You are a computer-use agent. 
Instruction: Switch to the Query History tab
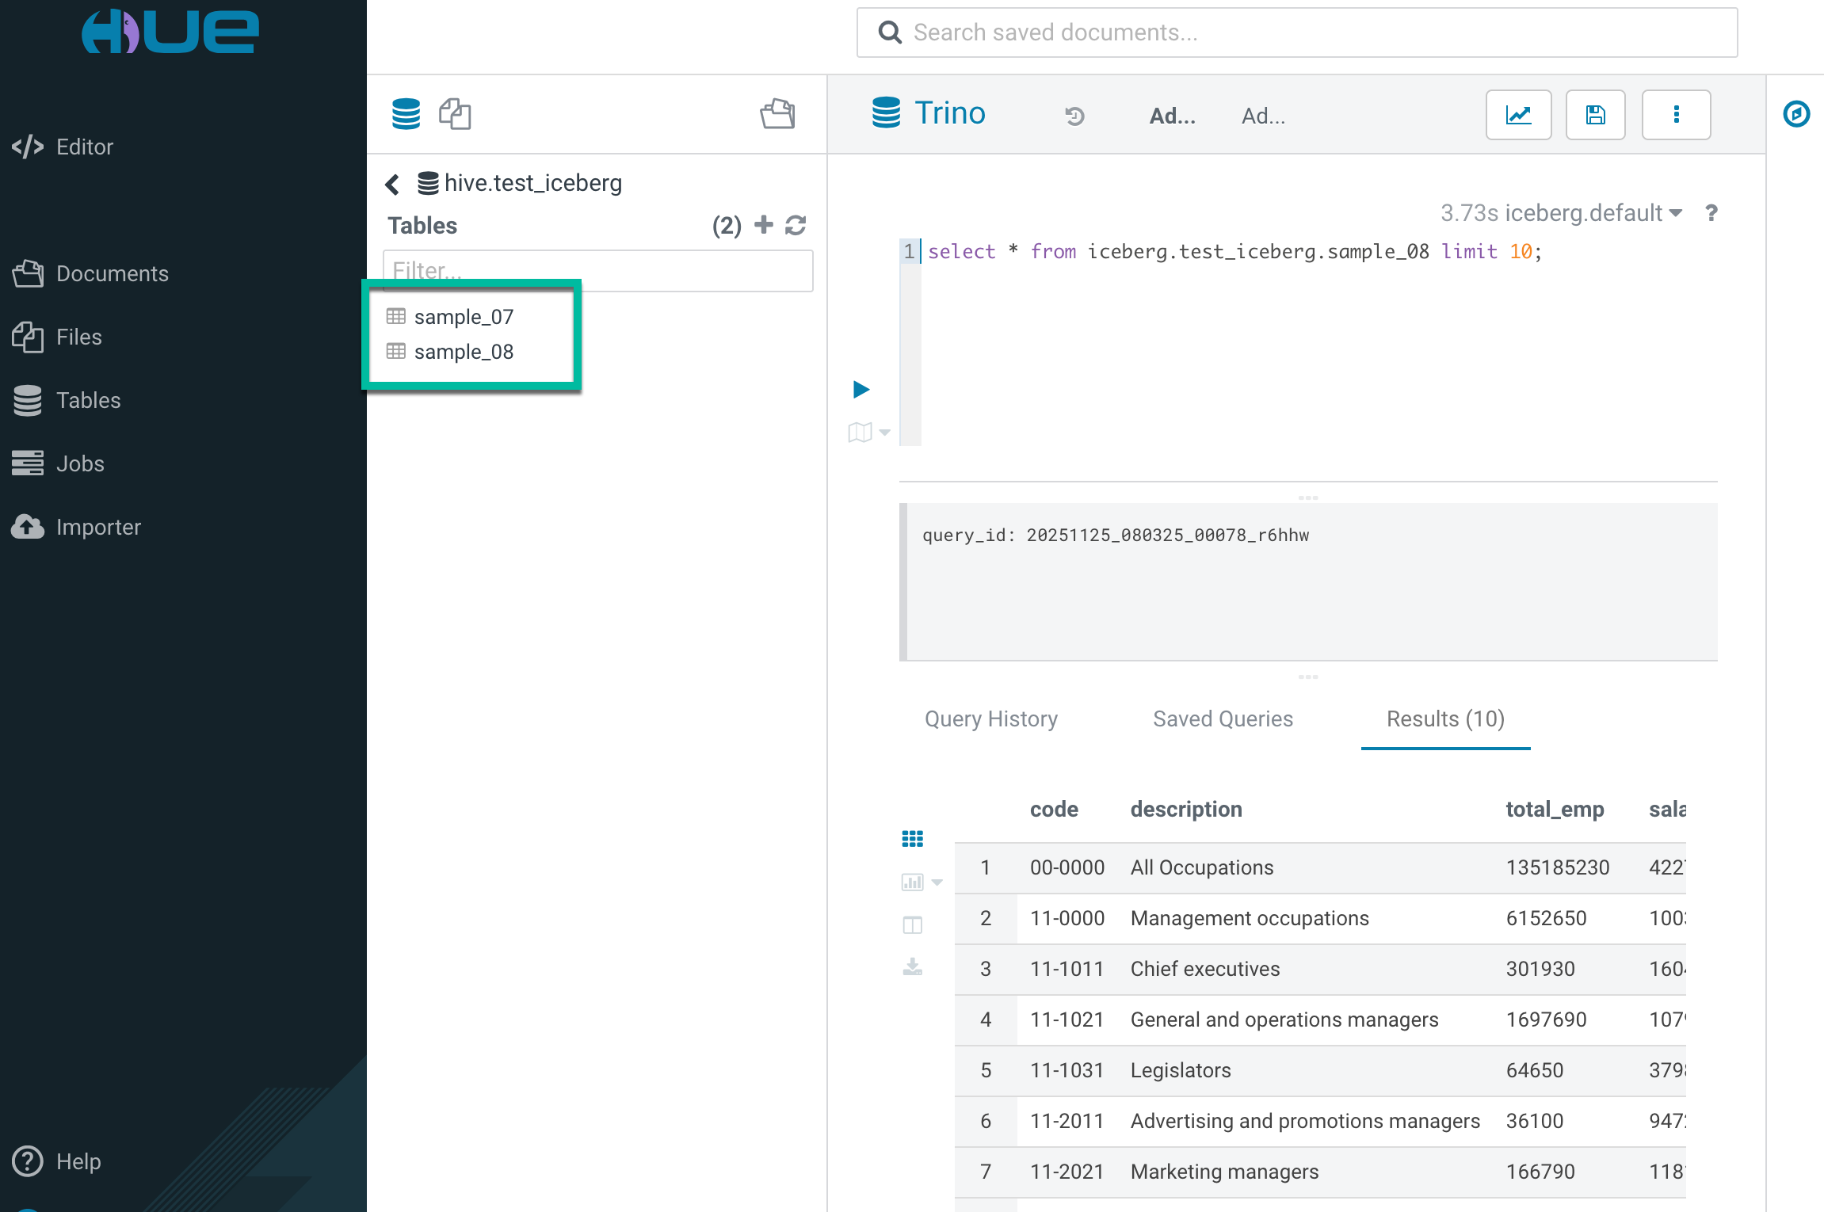click(990, 718)
